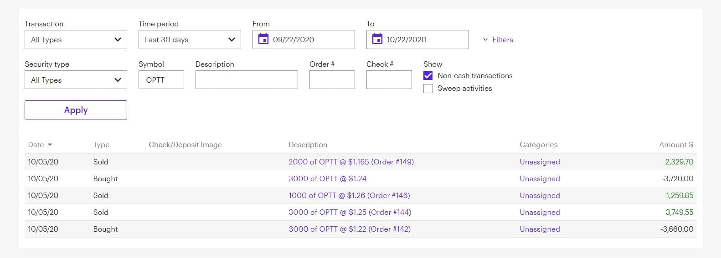Click the Amount $ column header
This screenshot has height=258, width=721.
click(x=675, y=145)
